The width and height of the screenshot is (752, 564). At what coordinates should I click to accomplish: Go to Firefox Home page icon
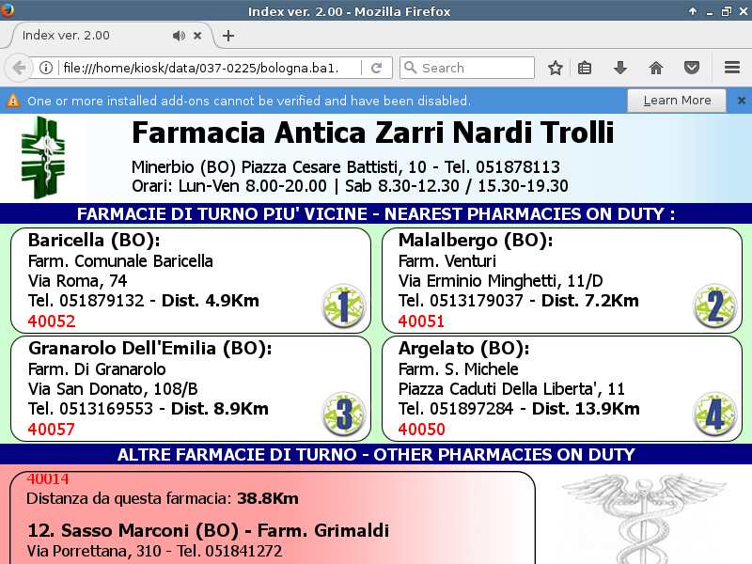click(656, 68)
